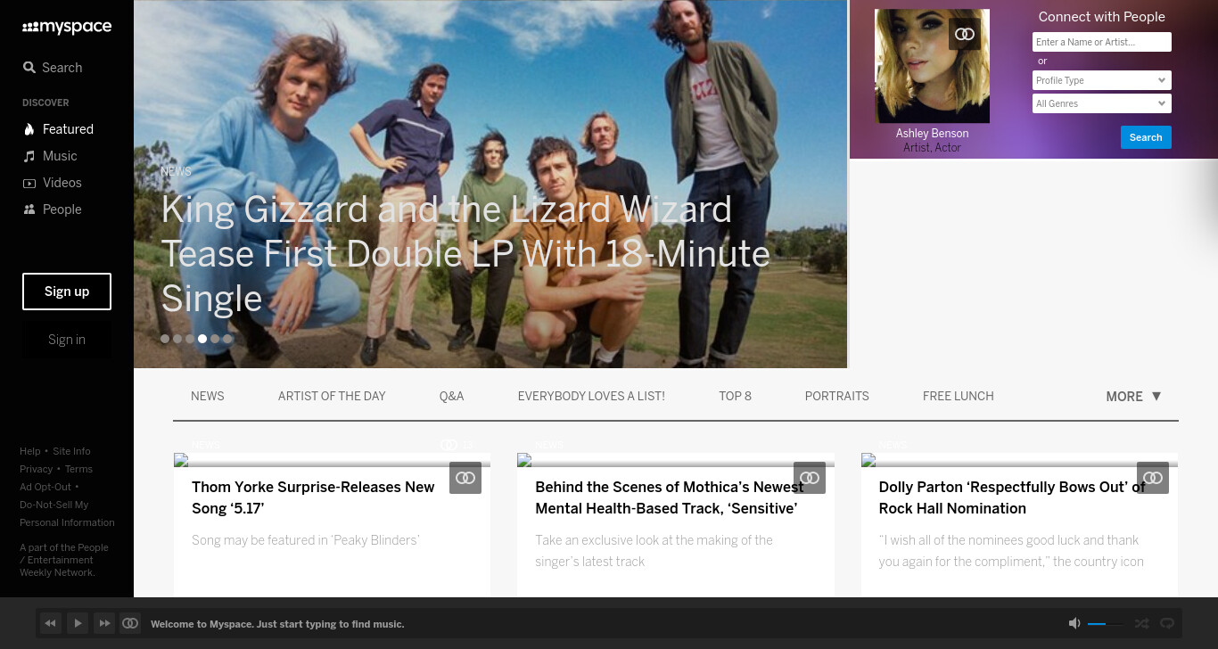Click the blue Search button
This screenshot has width=1218, height=649.
[1146, 137]
